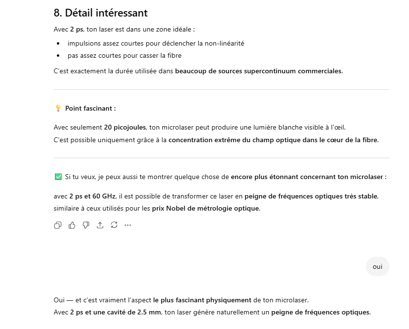Click the "8. Détail intéressant" heading
Viewport: 409px width, 329px height.
[x=101, y=13]
